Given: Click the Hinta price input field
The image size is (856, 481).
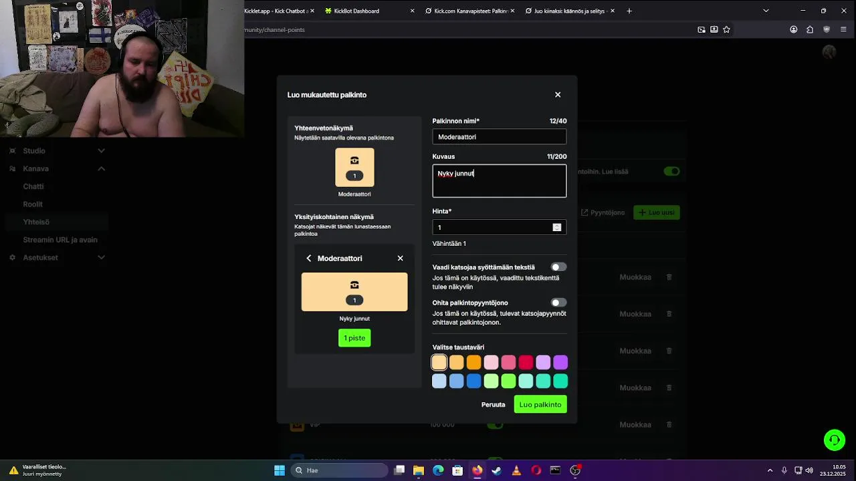Looking at the screenshot, I should (500, 227).
